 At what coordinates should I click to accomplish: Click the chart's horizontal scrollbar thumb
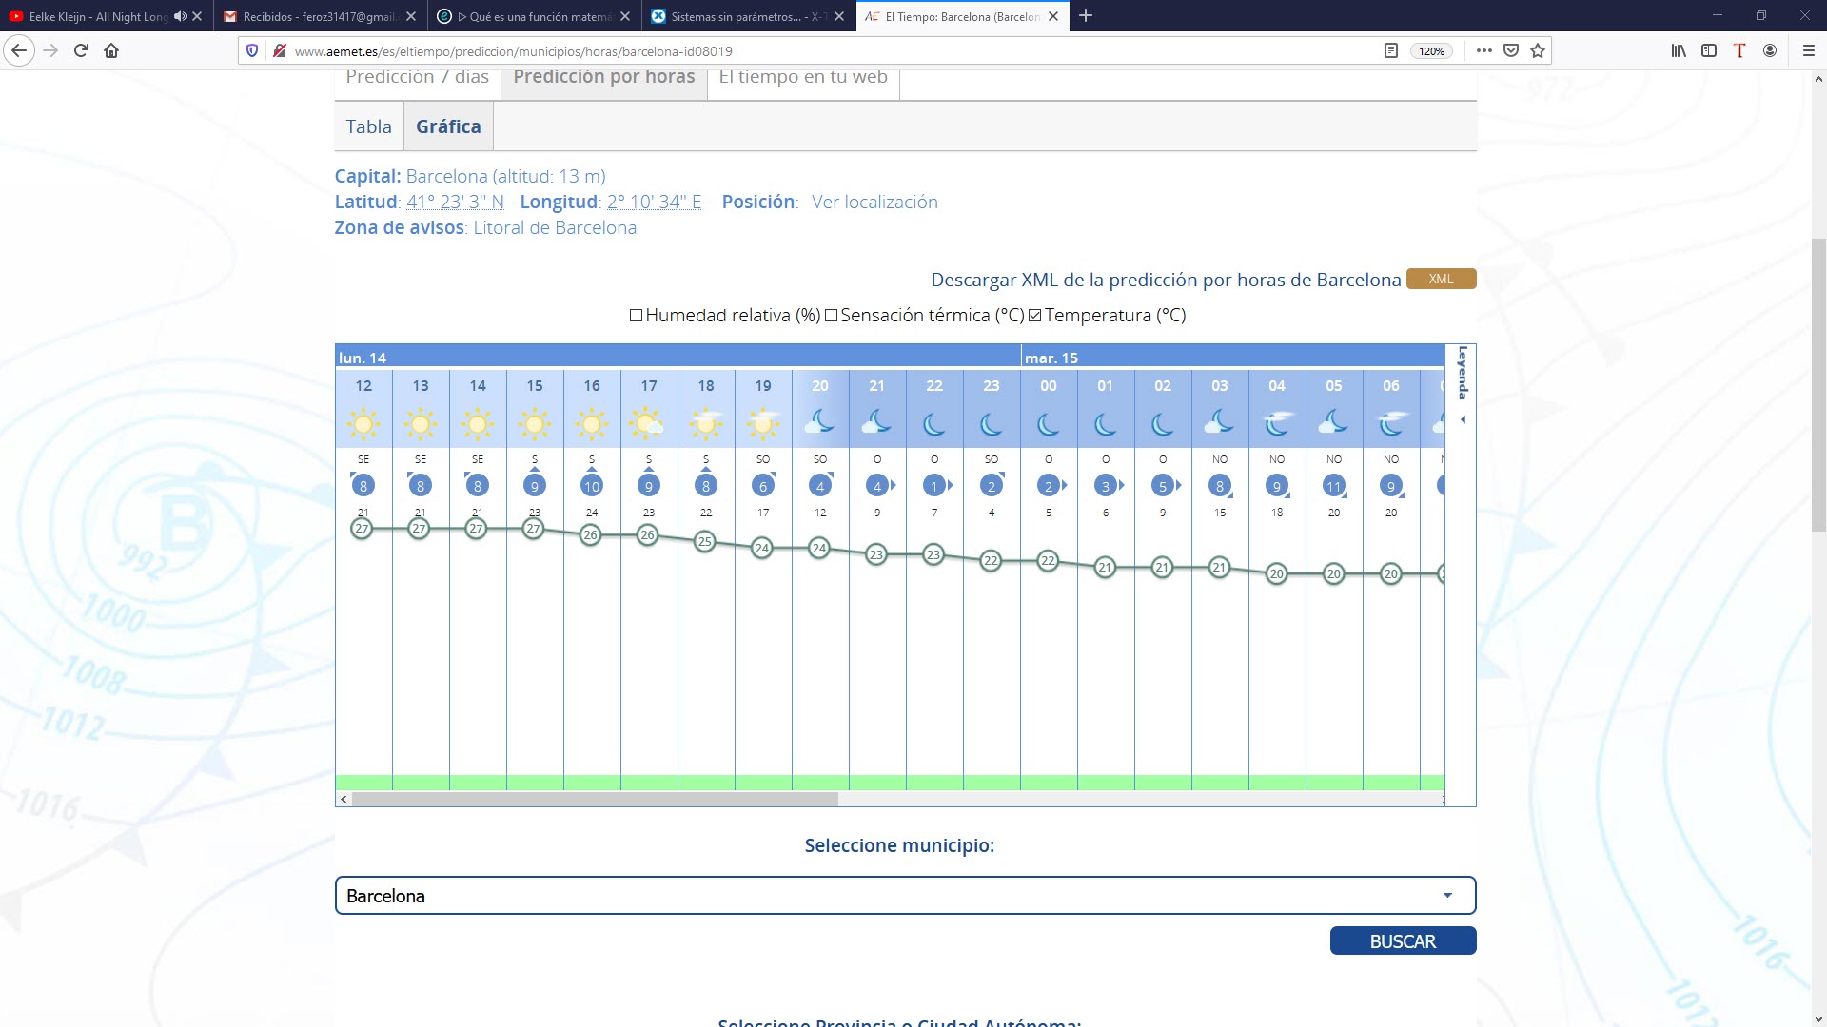(595, 800)
